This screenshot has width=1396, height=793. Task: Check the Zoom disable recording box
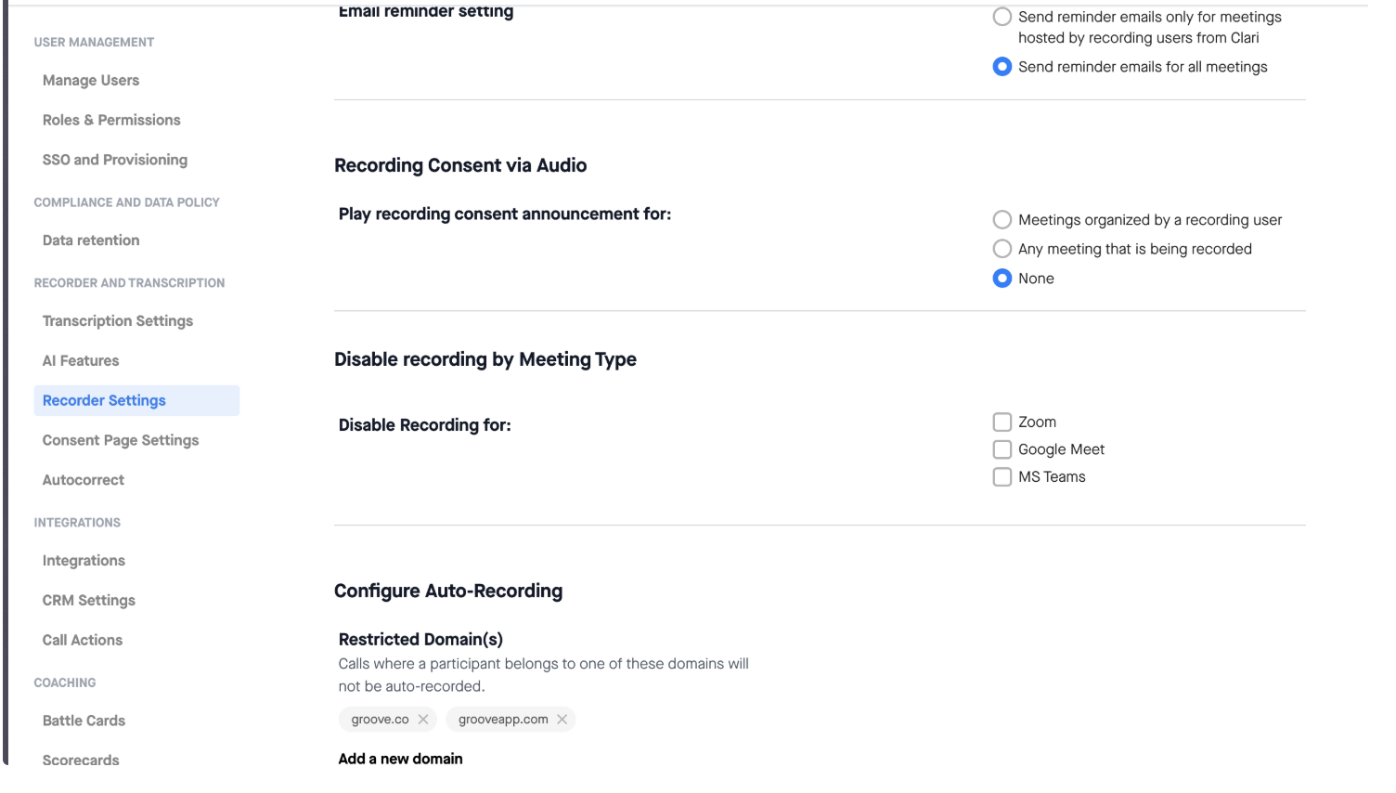pos(1002,422)
